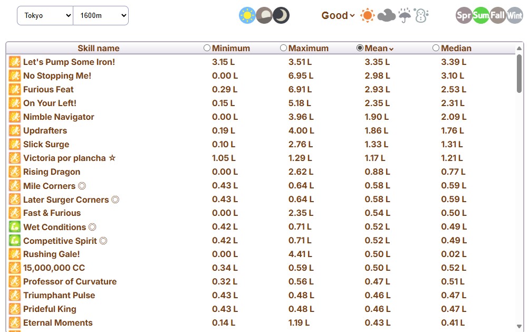Image resolution: width=529 pixels, height=332 pixels.
Task: Click the green Wet Conditions skill icon
Action: point(15,226)
